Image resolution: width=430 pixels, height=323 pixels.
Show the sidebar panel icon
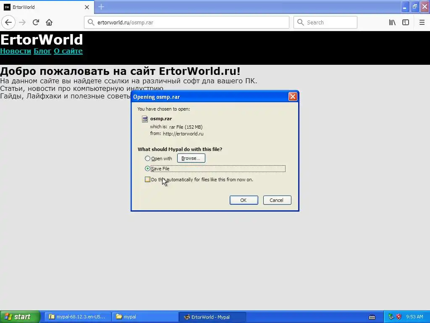pyautogui.click(x=406, y=22)
